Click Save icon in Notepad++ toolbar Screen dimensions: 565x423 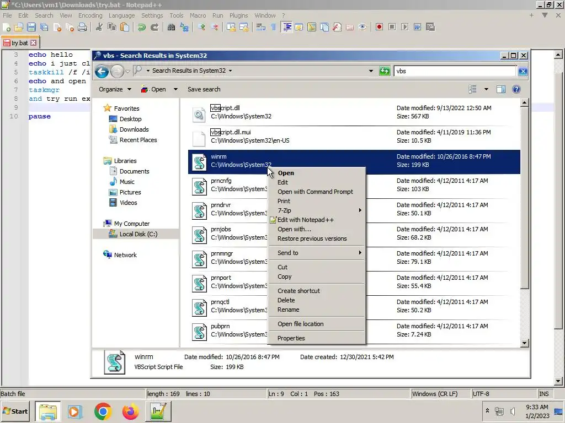click(x=31, y=28)
